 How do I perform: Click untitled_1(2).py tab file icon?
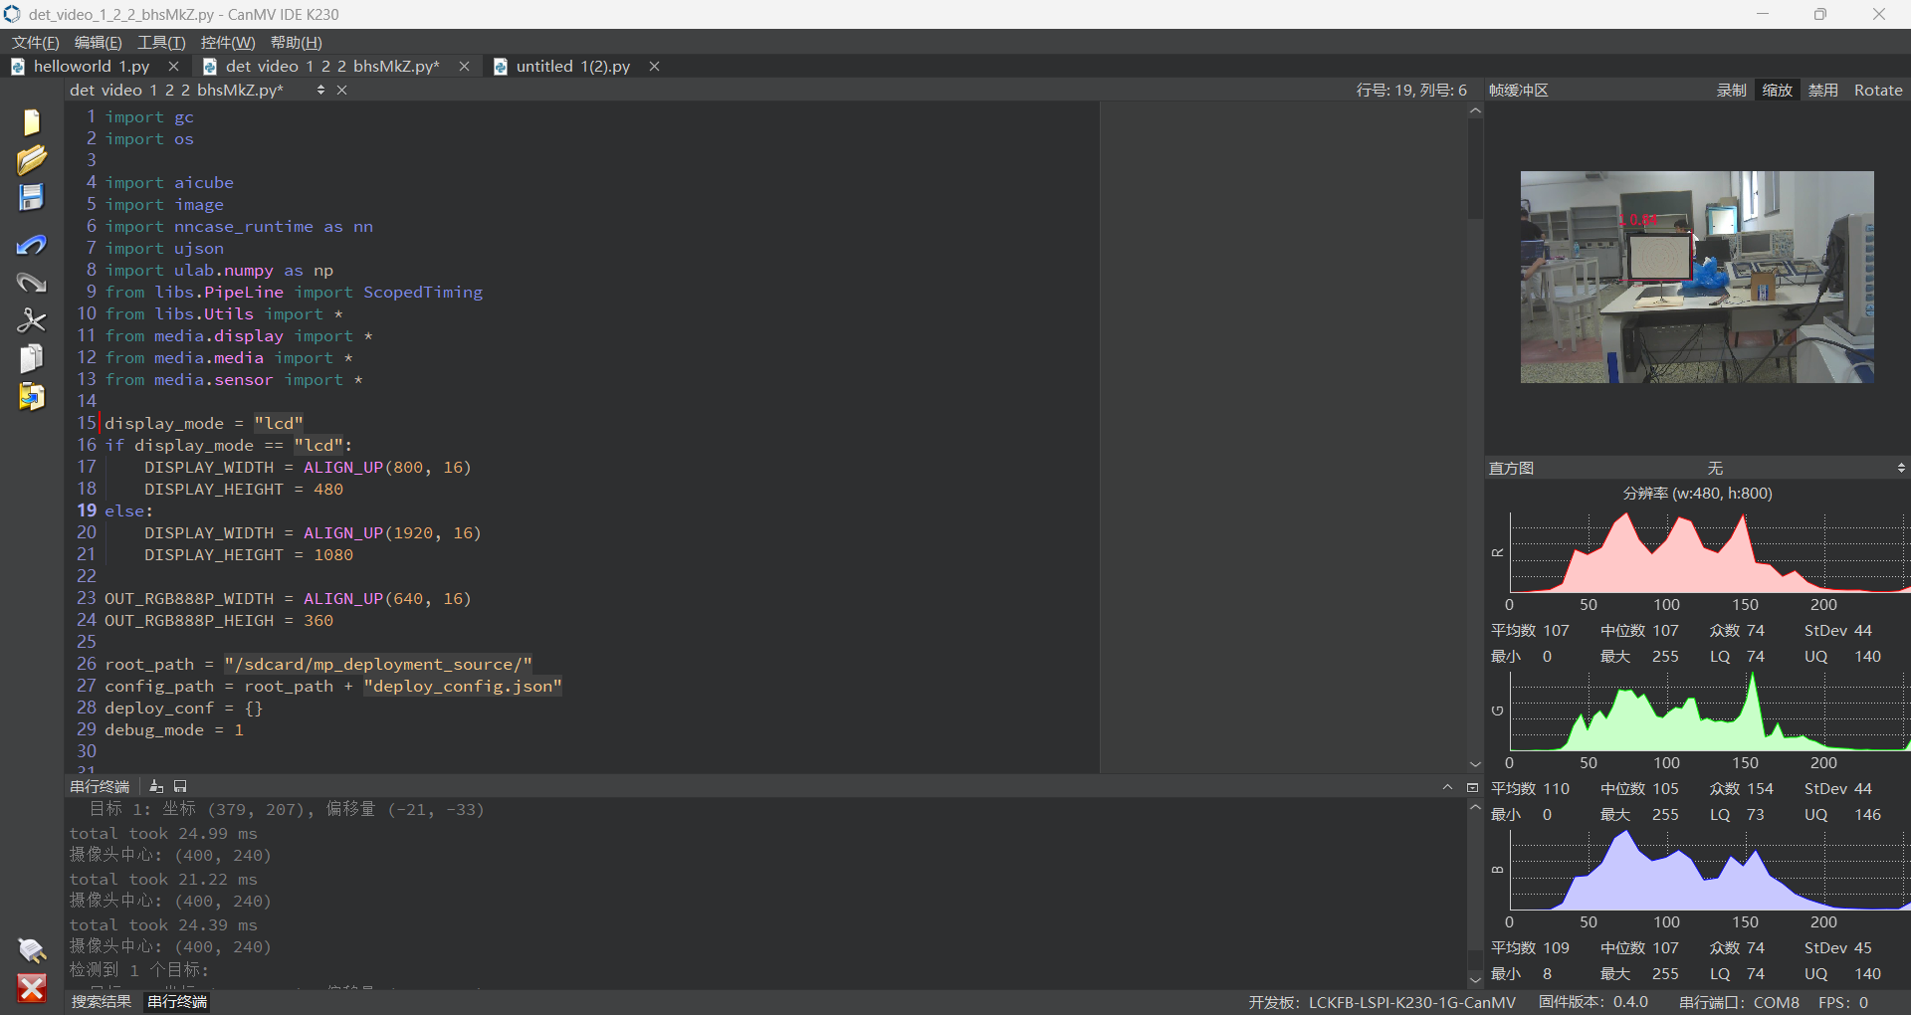[x=501, y=67]
